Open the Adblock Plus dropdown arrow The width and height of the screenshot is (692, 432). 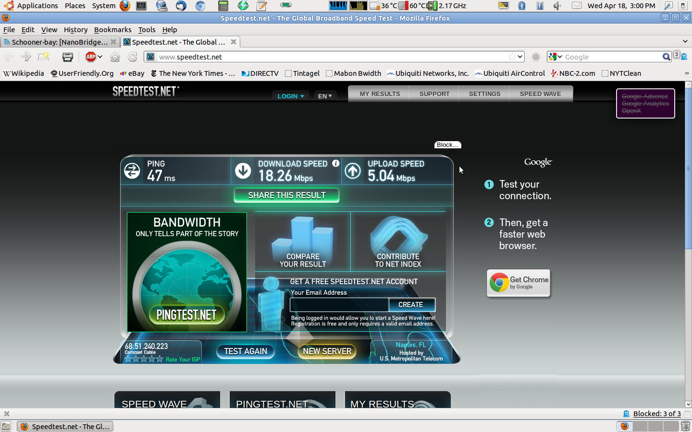(100, 57)
